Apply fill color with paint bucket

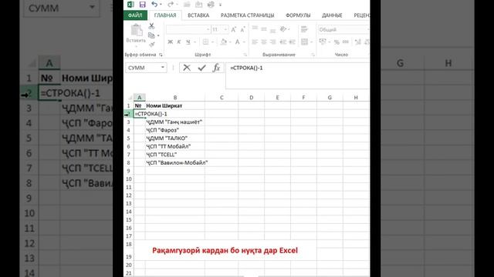coord(223,42)
